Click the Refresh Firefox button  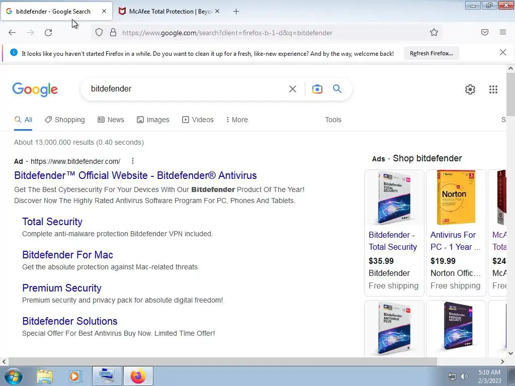(431, 53)
